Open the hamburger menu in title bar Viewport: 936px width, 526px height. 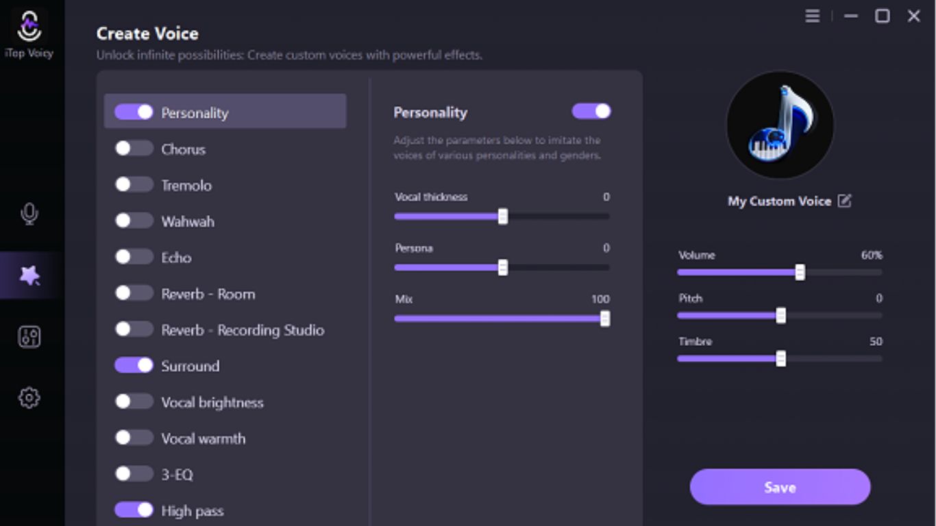[813, 16]
